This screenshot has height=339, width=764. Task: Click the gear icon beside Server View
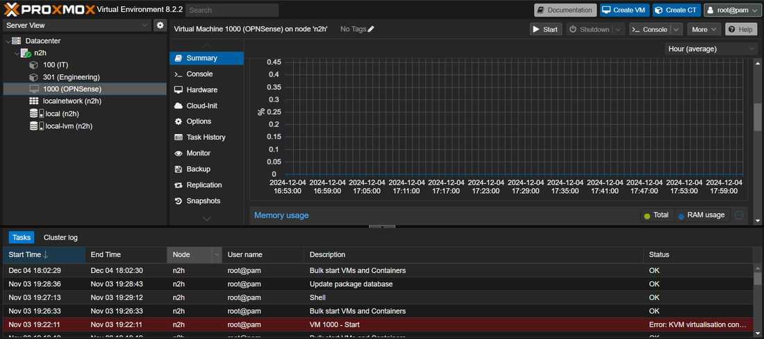click(160, 25)
